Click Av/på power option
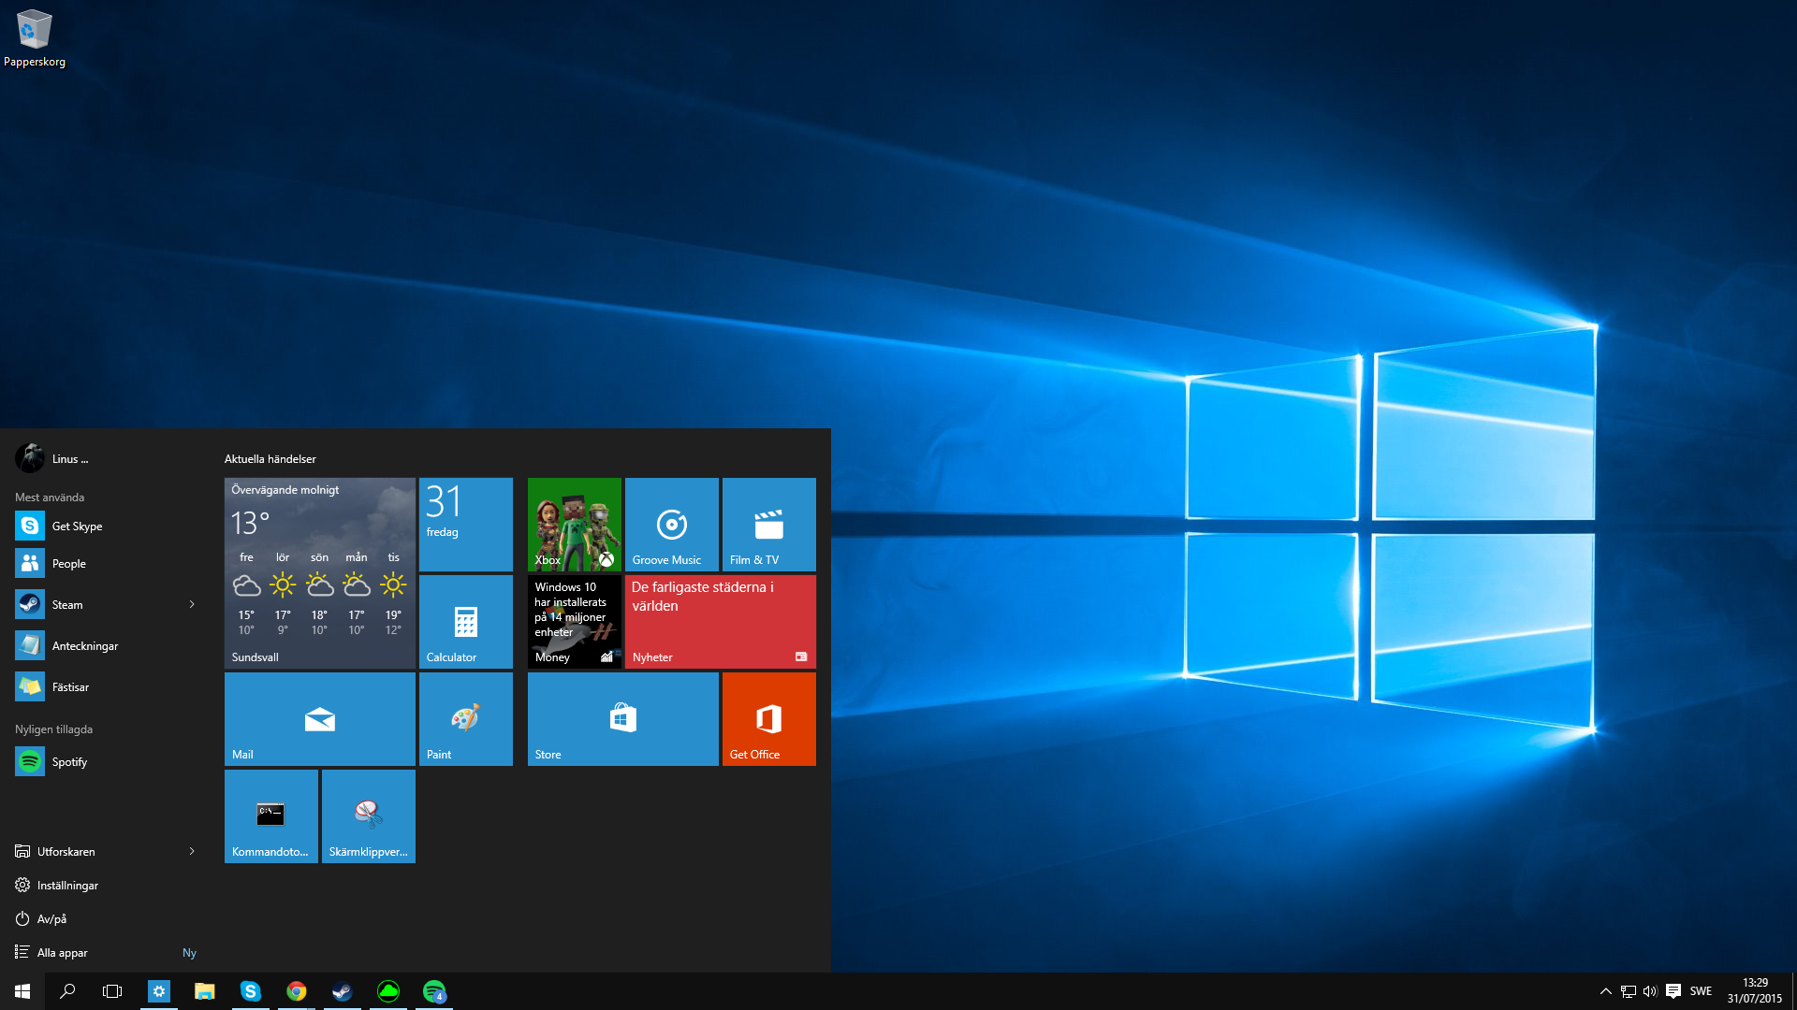1797x1010 pixels. (x=51, y=919)
